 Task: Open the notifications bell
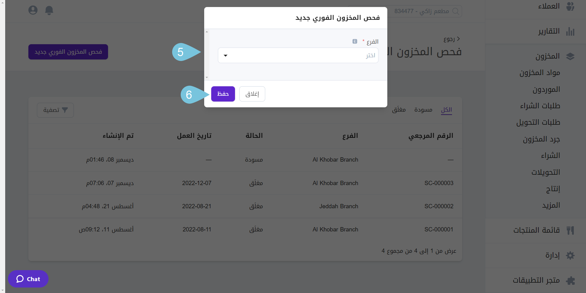[49, 10]
